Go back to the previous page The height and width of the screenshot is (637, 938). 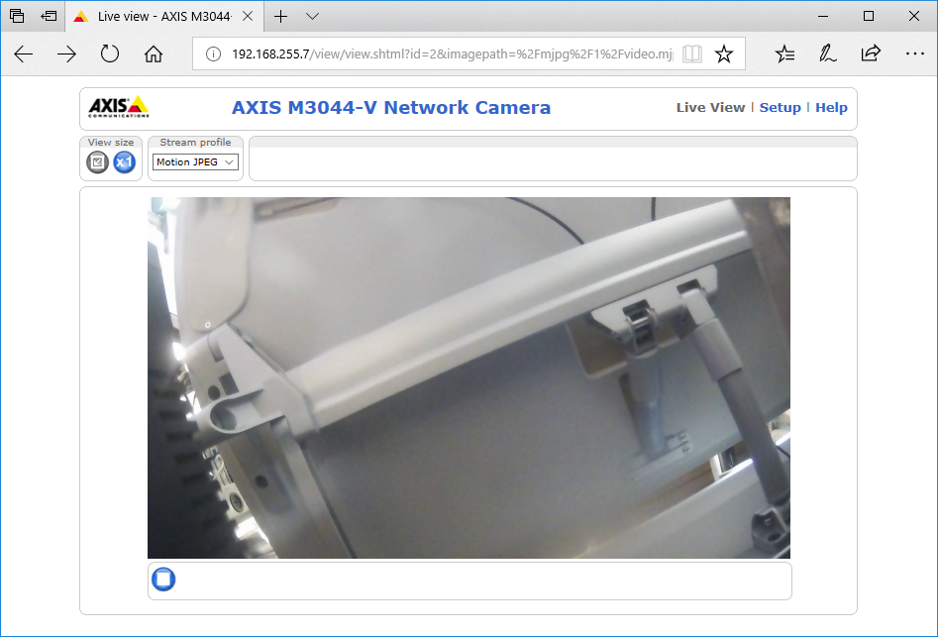tap(24, 54)
